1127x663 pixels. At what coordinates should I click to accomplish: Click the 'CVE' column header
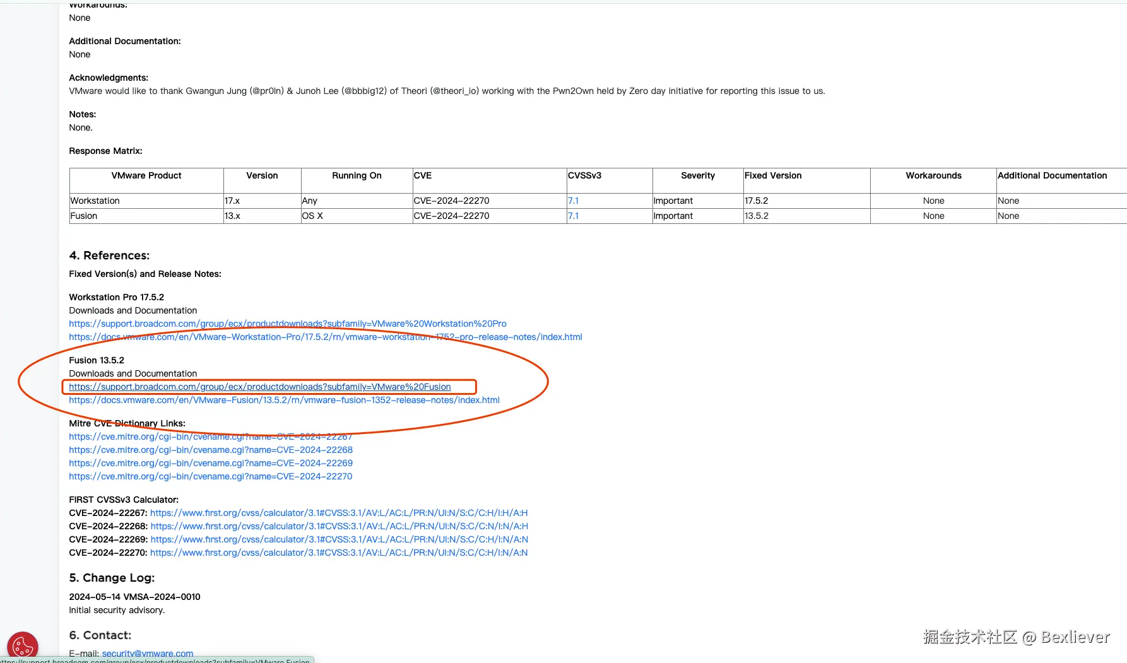tap(423, 175)
